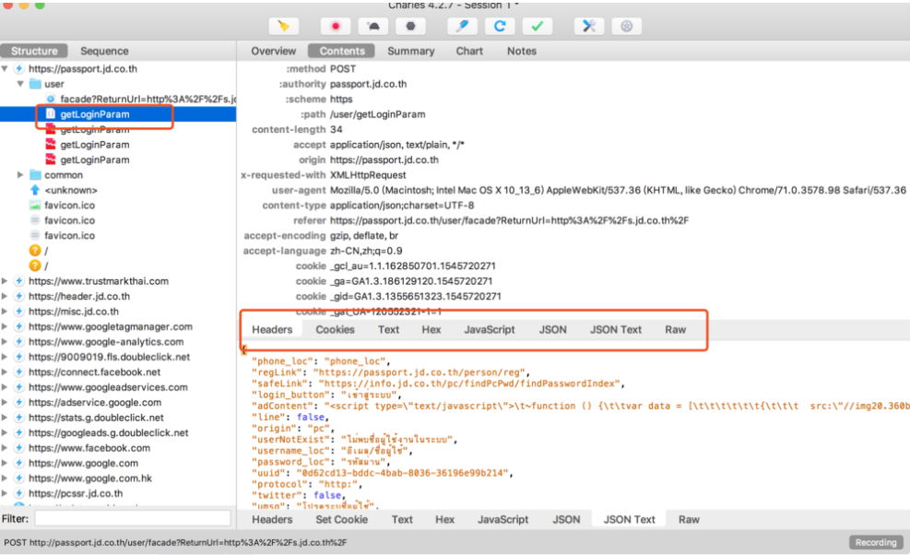The image size is (910, 555).
Task: Click the up-arrow icon beside '<unknown>'
Action: click(35, 190)
